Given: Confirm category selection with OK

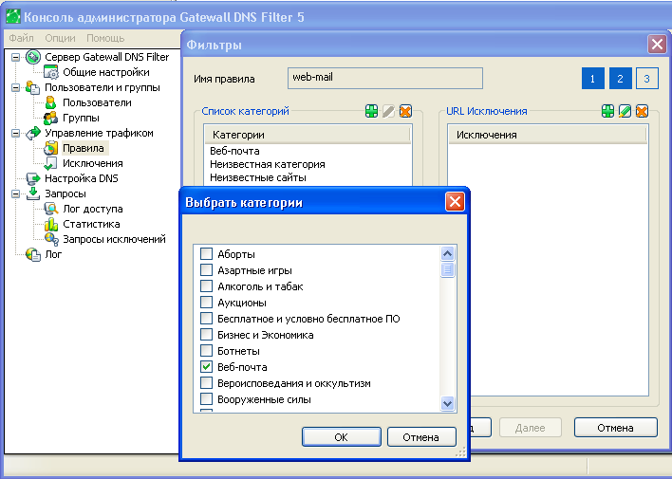Looking at the screenshot, I should (341, 437).
